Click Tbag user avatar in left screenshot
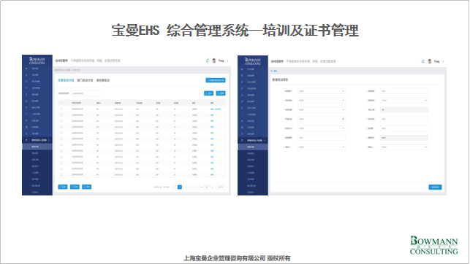Image resolution: width=470 pixels, height=264 pixels. [214, 61]
